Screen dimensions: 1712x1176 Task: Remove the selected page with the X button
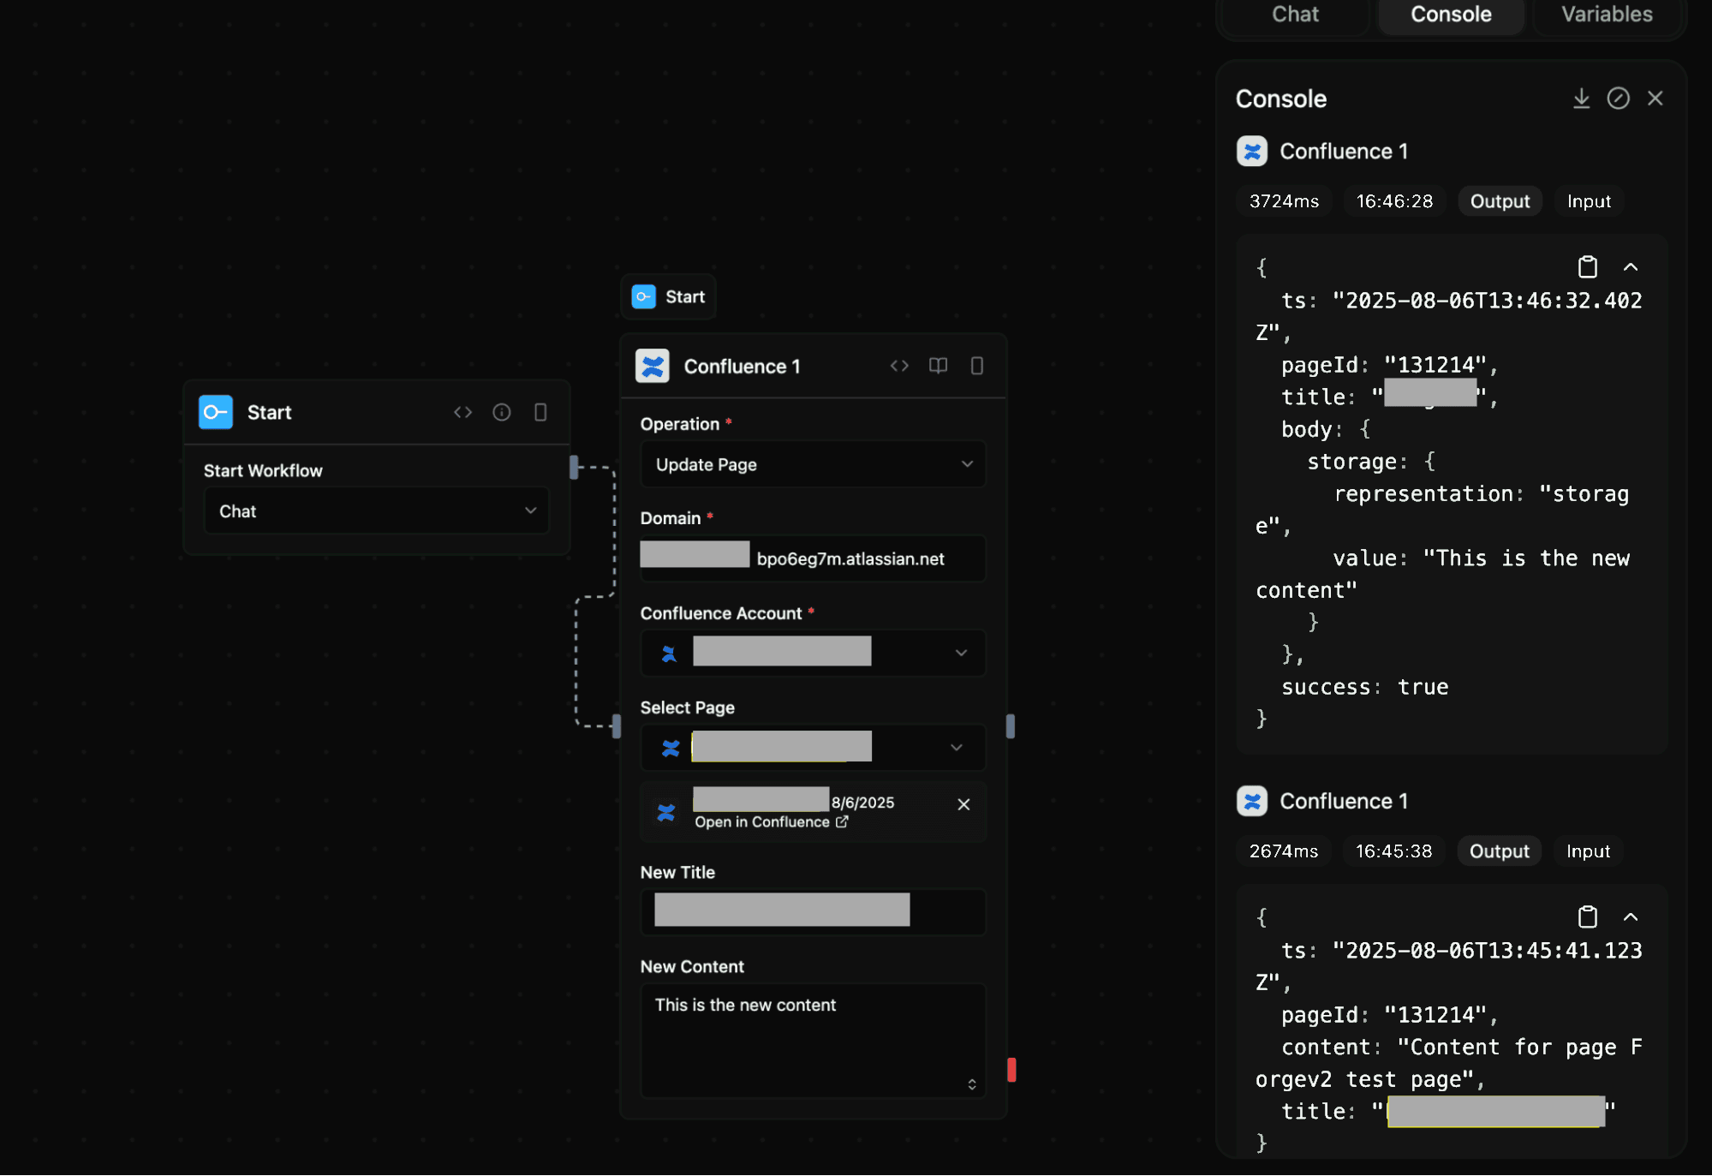pos(963,803)
